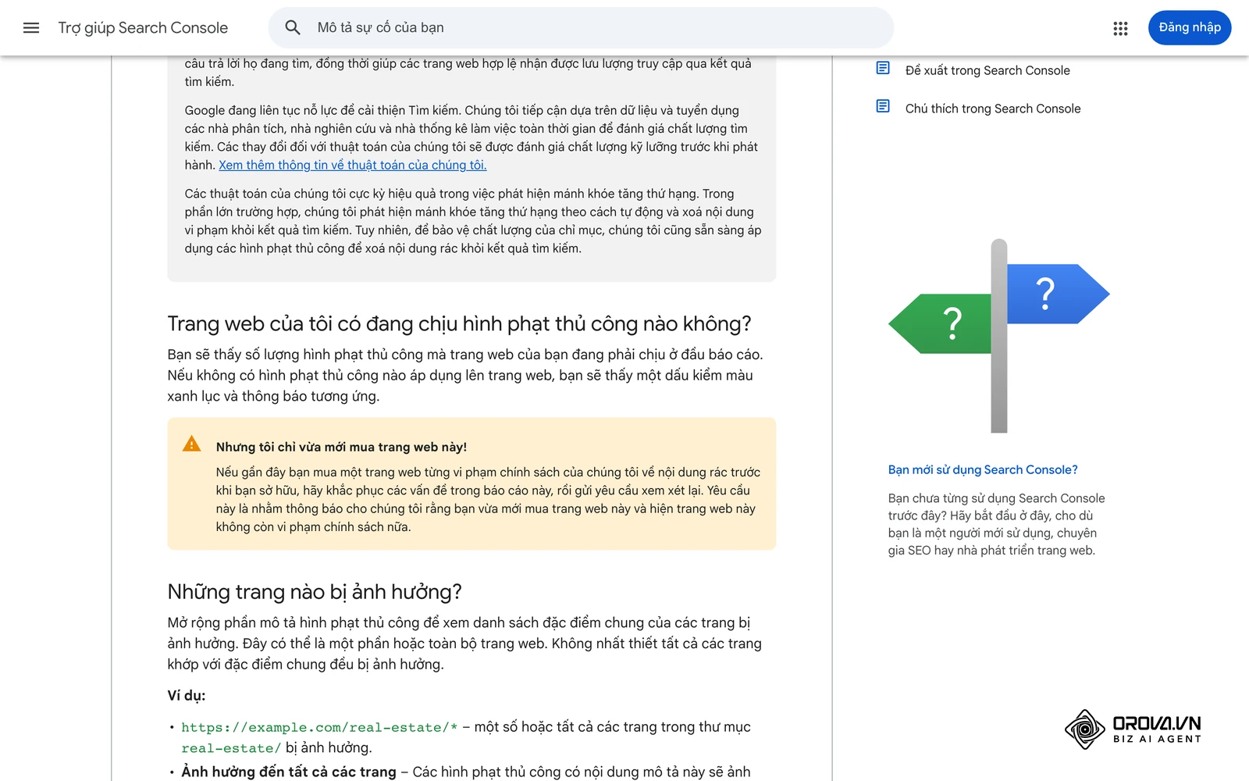Click the green real-estate/ code text
The height and width of the screenshot is (781, 1249).
pyautogui.click(x=231, y=748)
